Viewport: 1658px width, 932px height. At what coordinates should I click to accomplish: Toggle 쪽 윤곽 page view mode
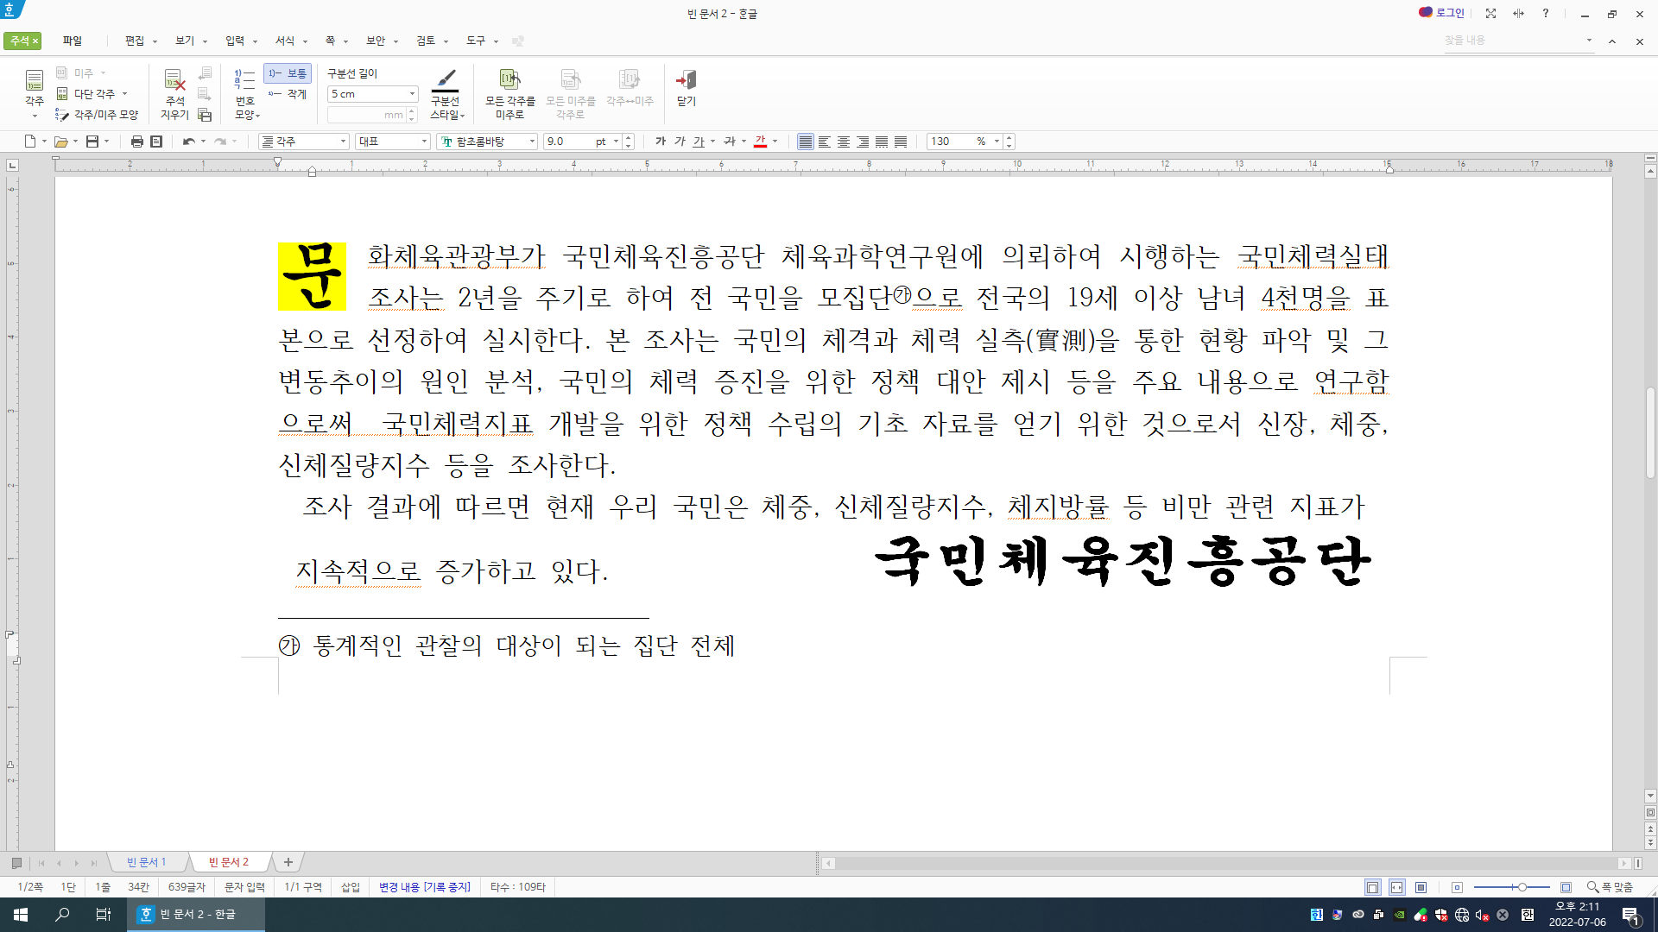coord(1373,887)
